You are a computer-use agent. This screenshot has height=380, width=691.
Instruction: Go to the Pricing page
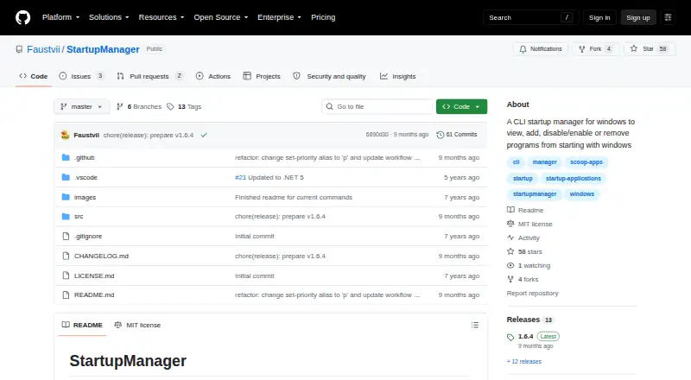(x=323, y=17)
